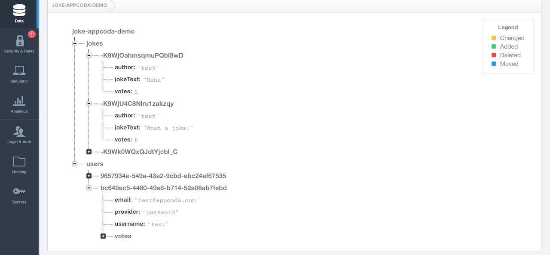The height and width of the screenshot is (255, 550).
Task: Click the Changed yellow swatch in the Legend
Action: coord(493,38)
